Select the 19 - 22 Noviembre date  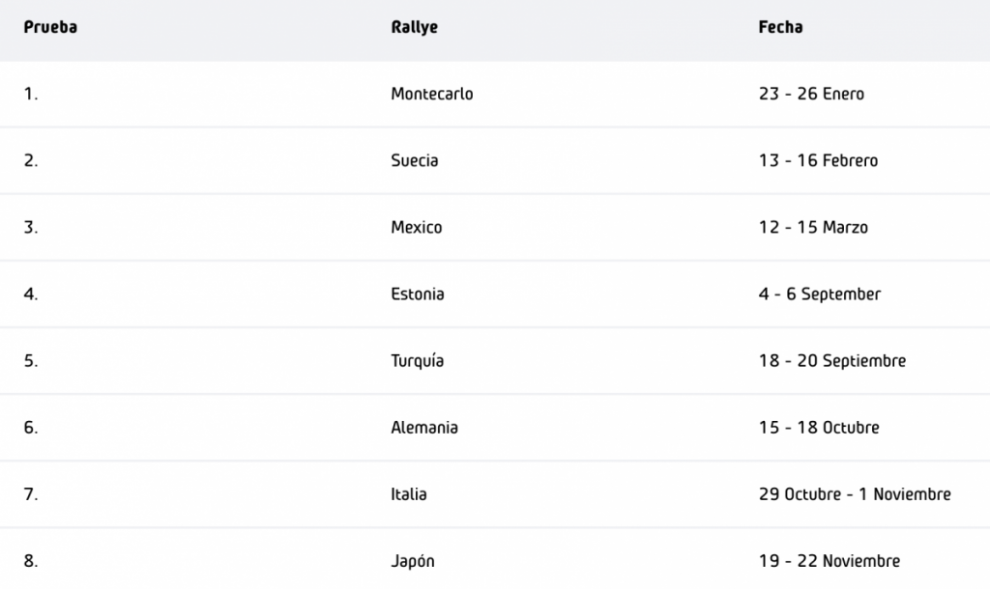830,561
